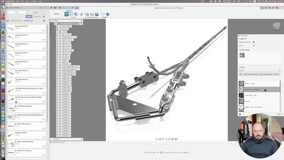This screenshot has height=160, width=284.
Task: Toggle visibility eye of root component
Action: pos(55,24)
